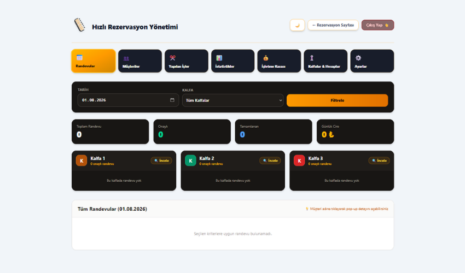This screenshot has height=273, width=465.
Task: Click 'Bu kalfada randevu yok' in Kalfa 1 card
Action: click(x=124, y=180)
